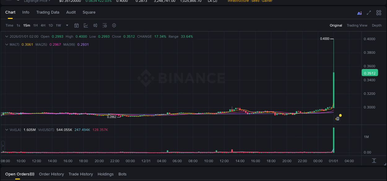Screen dimensions: 387x181
Task: Open the technical indicators line-chart icon
Action: tap(86, 25)
